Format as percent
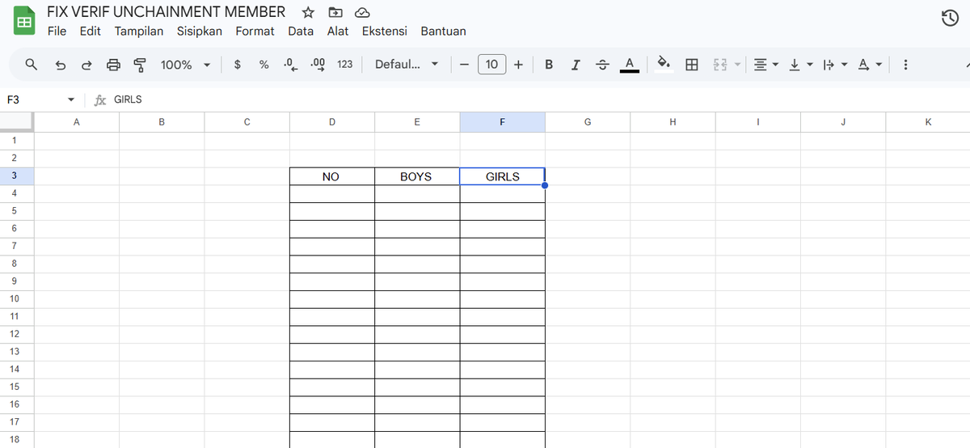Viewport: 970px width, 448px height. tap(264, 64)
